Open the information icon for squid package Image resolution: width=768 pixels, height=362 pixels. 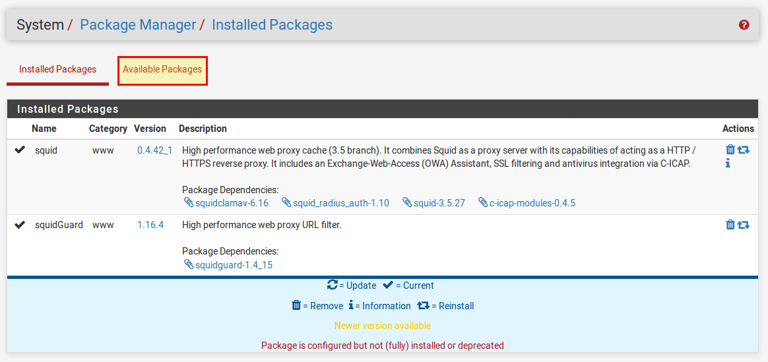[x=728, y=164]
